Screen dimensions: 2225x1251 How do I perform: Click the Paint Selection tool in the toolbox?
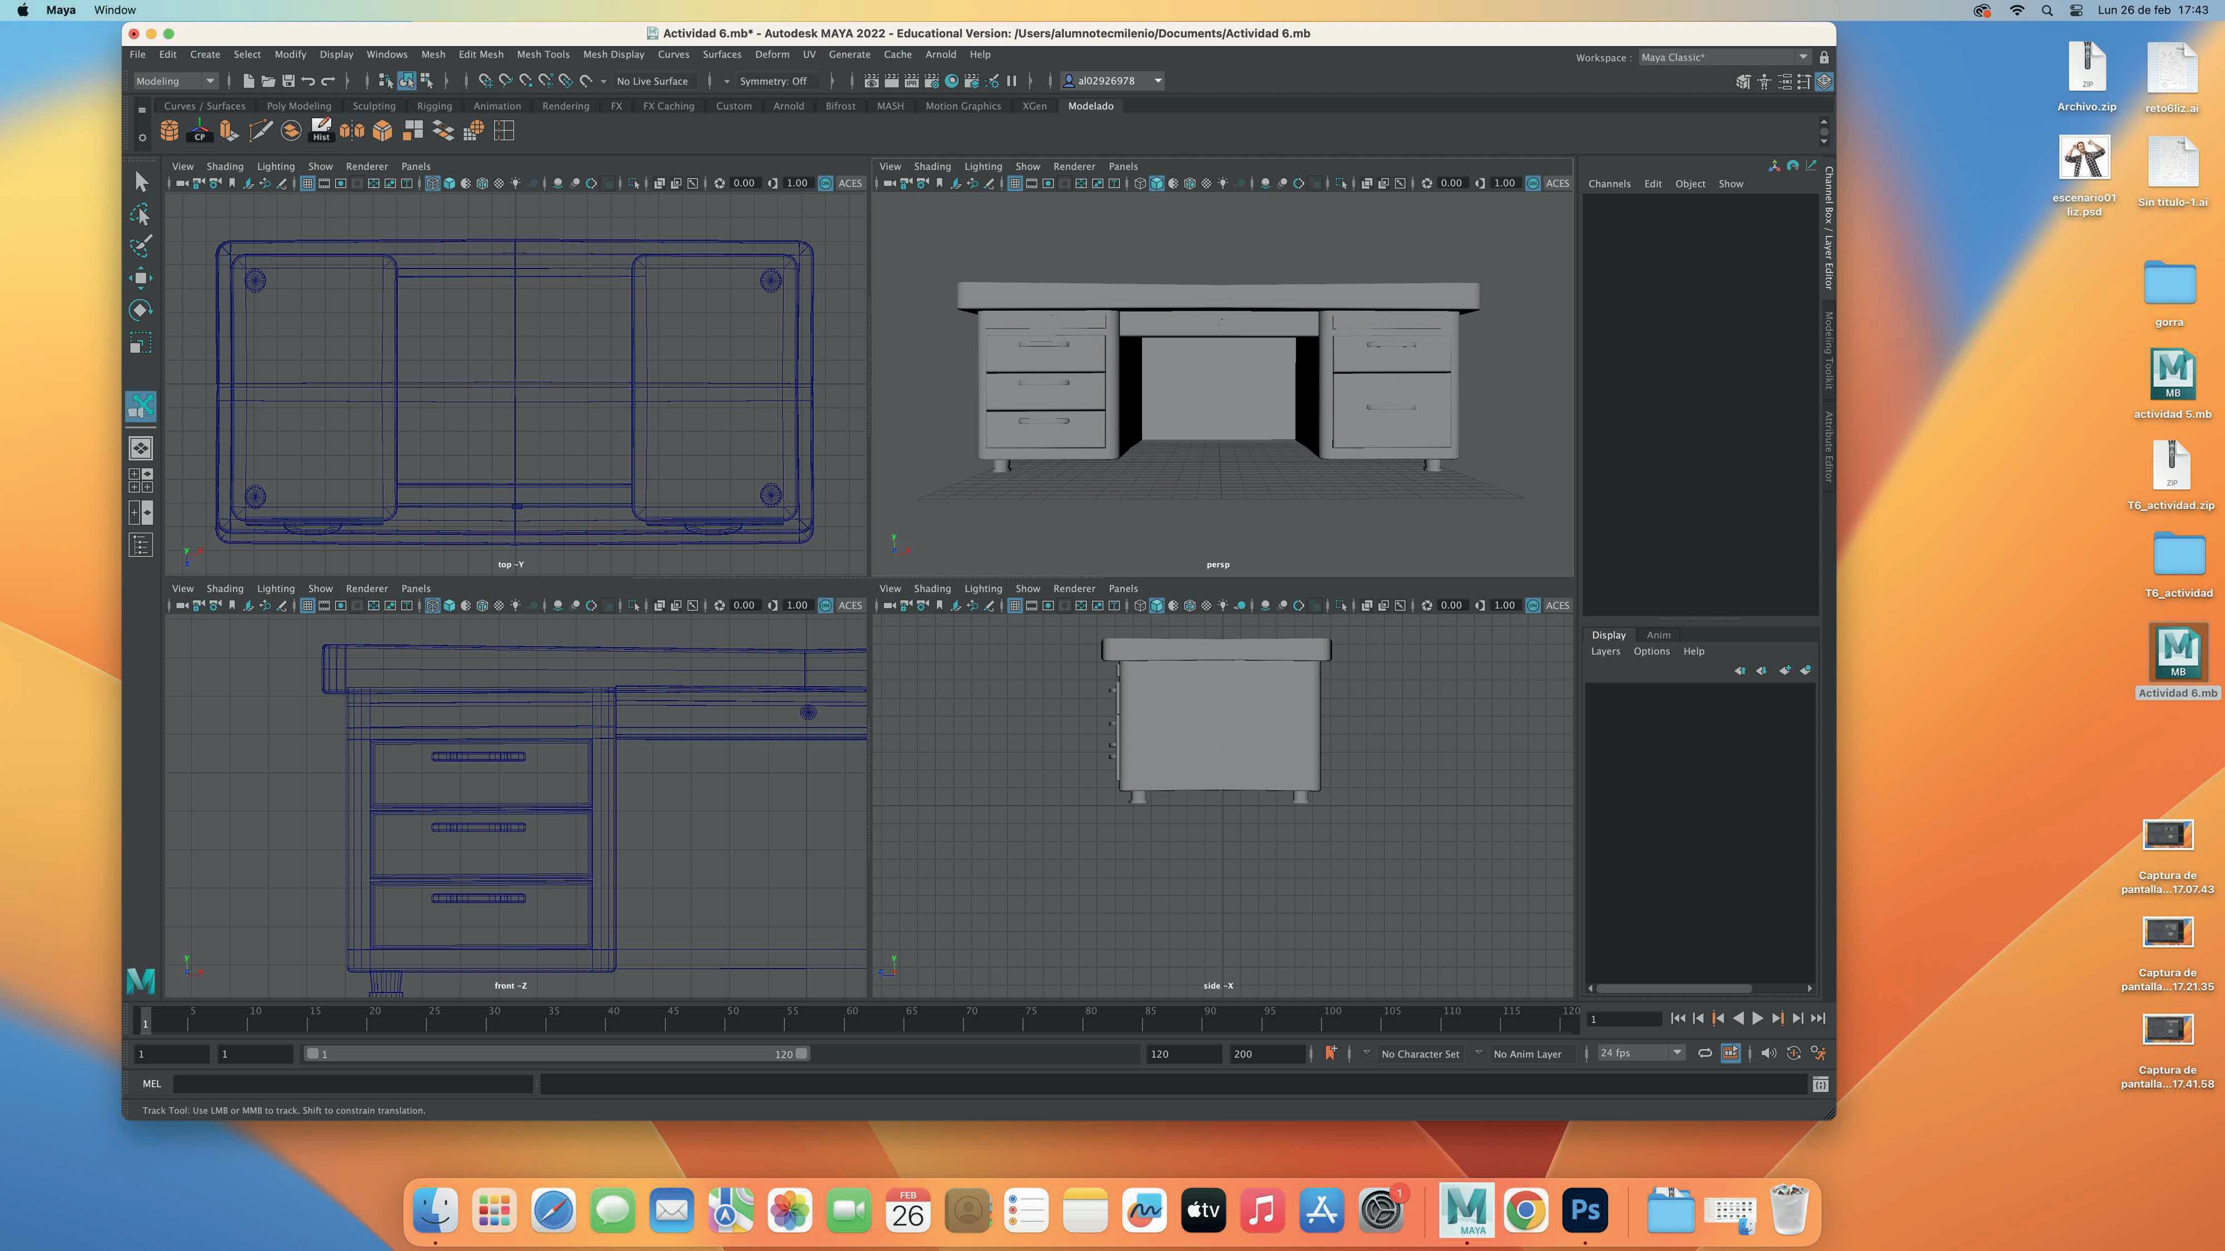(x=140, y=246)
